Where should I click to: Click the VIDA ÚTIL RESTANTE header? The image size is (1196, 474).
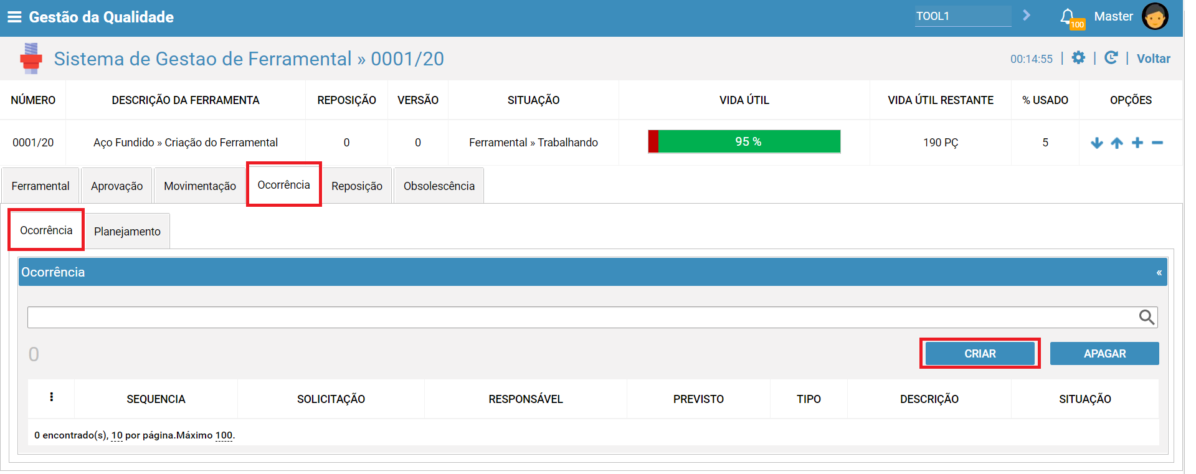pos(941,100)
